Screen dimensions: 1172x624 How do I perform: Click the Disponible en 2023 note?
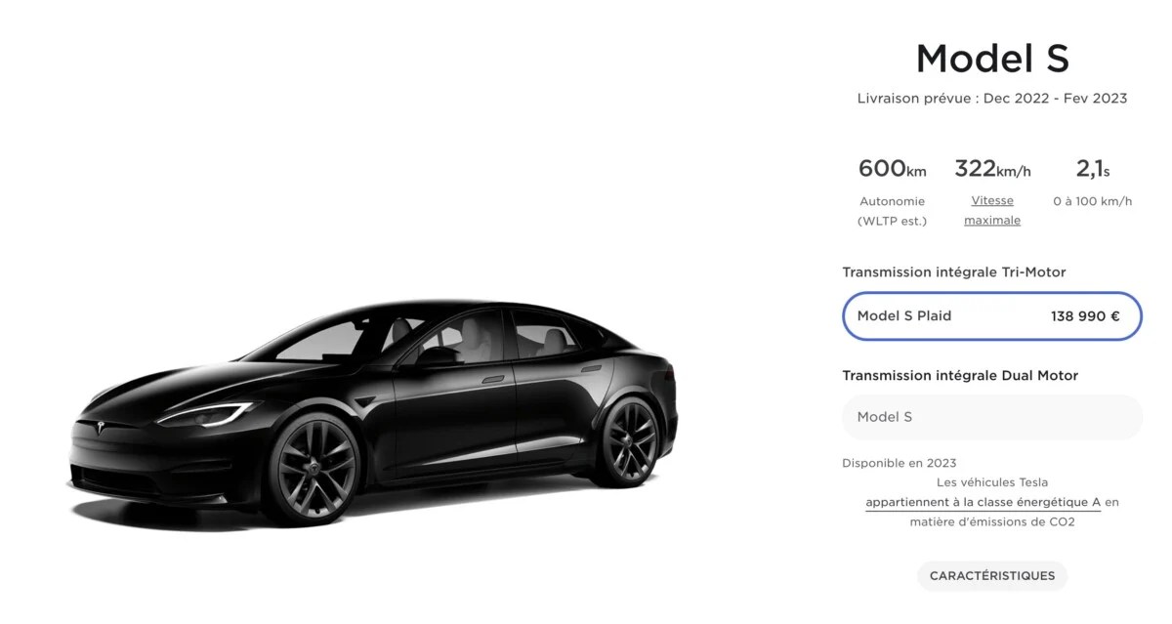(900, 463)
